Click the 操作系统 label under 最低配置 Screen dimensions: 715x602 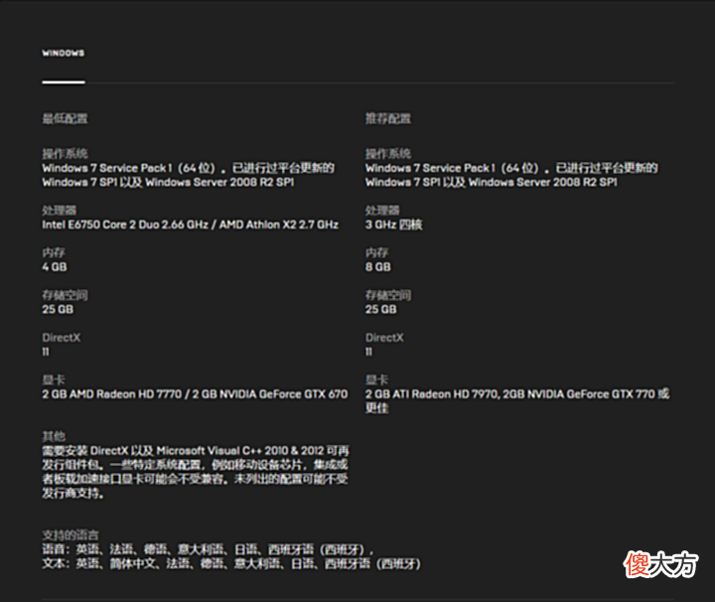pyautogui.click(x=65, y=154)
